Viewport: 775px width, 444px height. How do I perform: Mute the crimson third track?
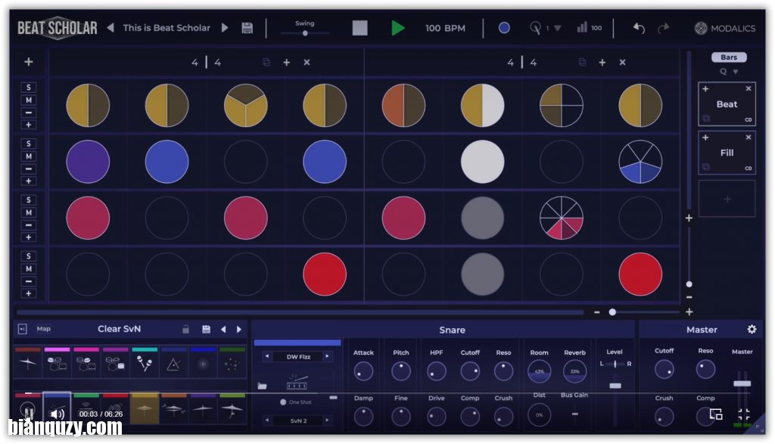29,213
